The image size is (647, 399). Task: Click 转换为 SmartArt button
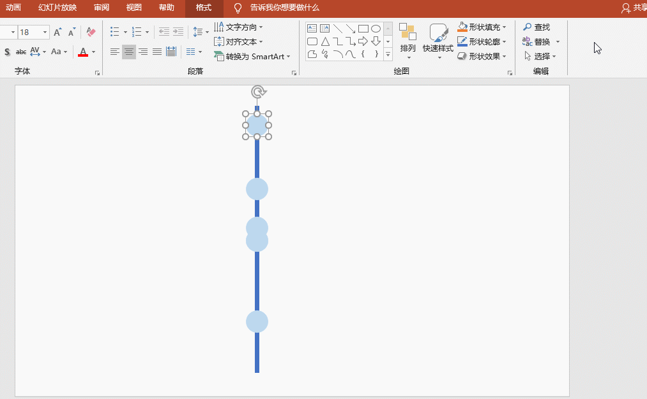pyautogui.click(x=252, y=57)
